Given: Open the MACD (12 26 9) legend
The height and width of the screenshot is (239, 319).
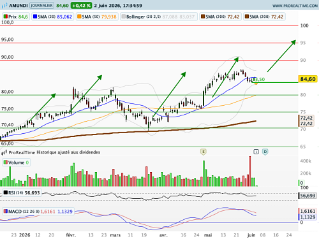Looking at the screenshot, I should pyautogui.click(x=38, y=212).
